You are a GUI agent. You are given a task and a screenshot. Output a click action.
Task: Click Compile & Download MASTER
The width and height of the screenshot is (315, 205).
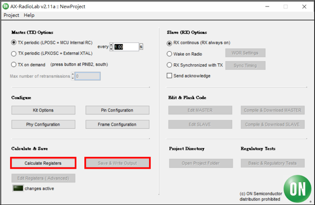[272, 110]
